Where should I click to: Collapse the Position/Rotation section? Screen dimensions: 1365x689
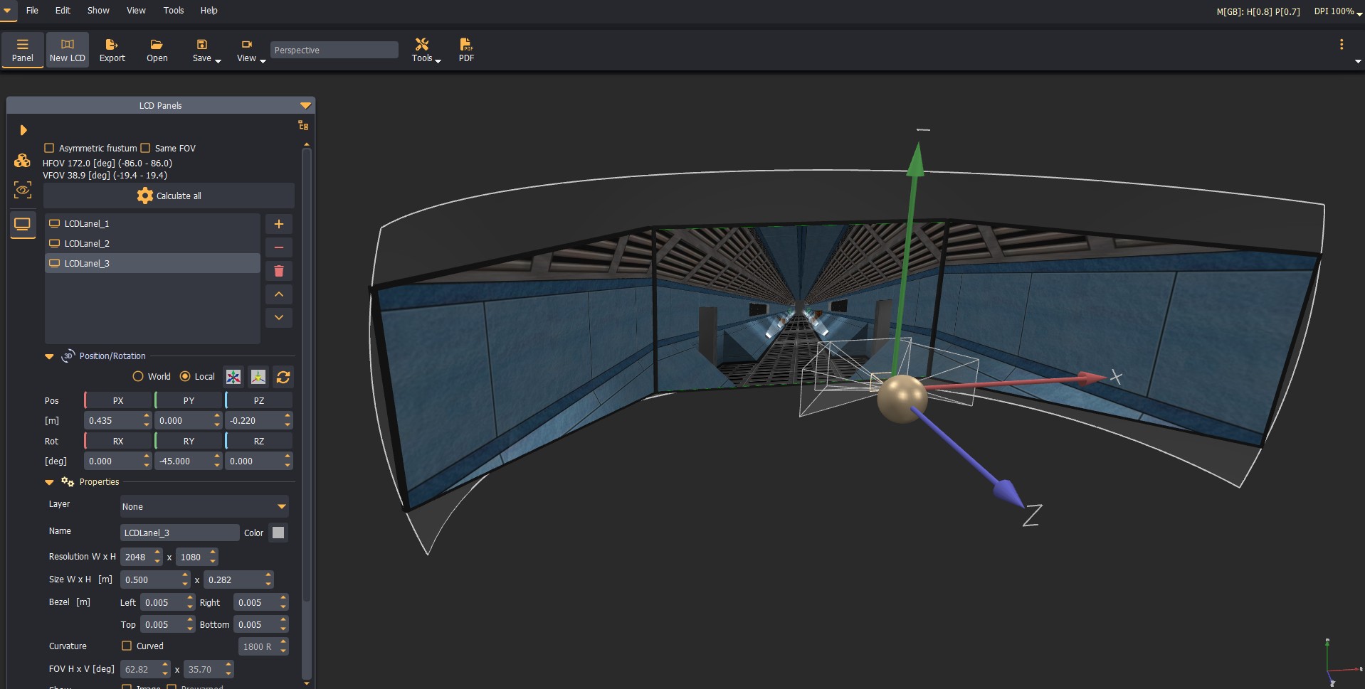pos(49,356)
